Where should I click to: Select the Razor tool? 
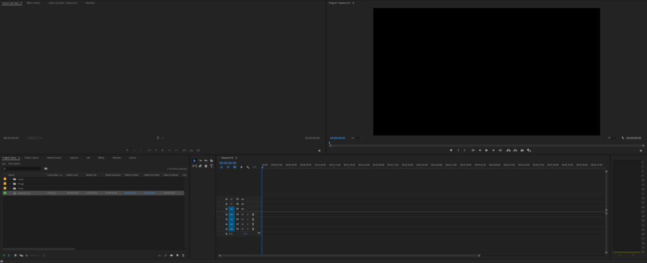tap(211, 161)
